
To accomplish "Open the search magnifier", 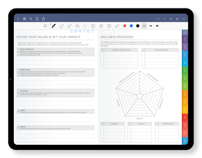I will pos(31,19).
